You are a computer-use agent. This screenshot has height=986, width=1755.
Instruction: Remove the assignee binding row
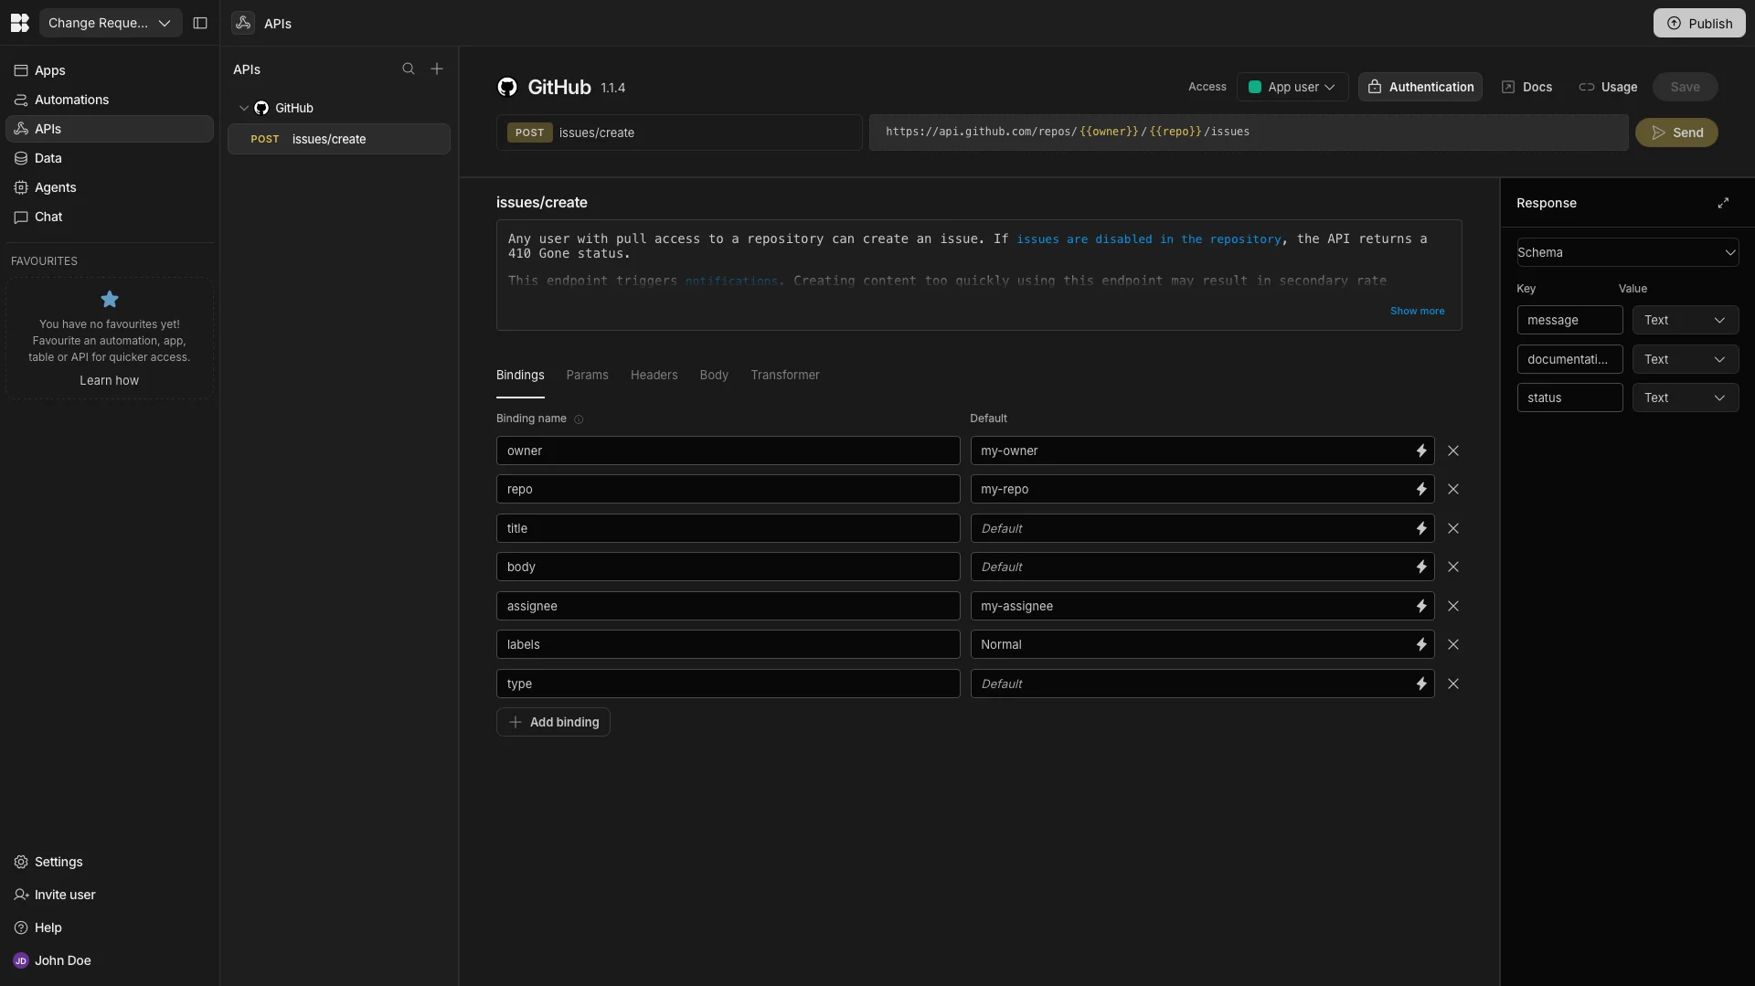(x=1453, y=606)
